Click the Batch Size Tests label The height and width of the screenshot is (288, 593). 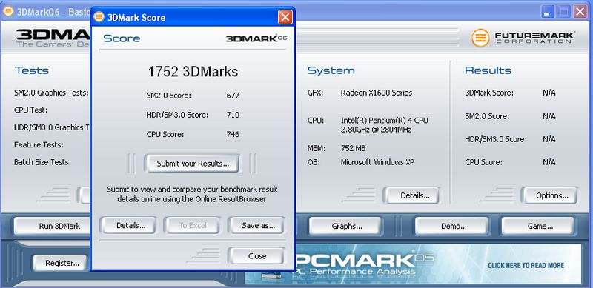(x=42, y=162)
